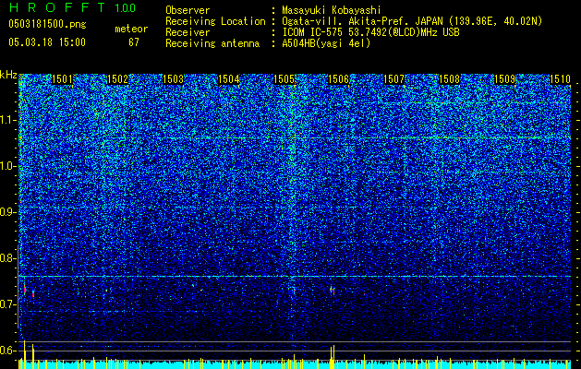Click the version number 1.0.0
This screenshot has width=581, height=369.
pyautogui.click(x=126, y=8)
